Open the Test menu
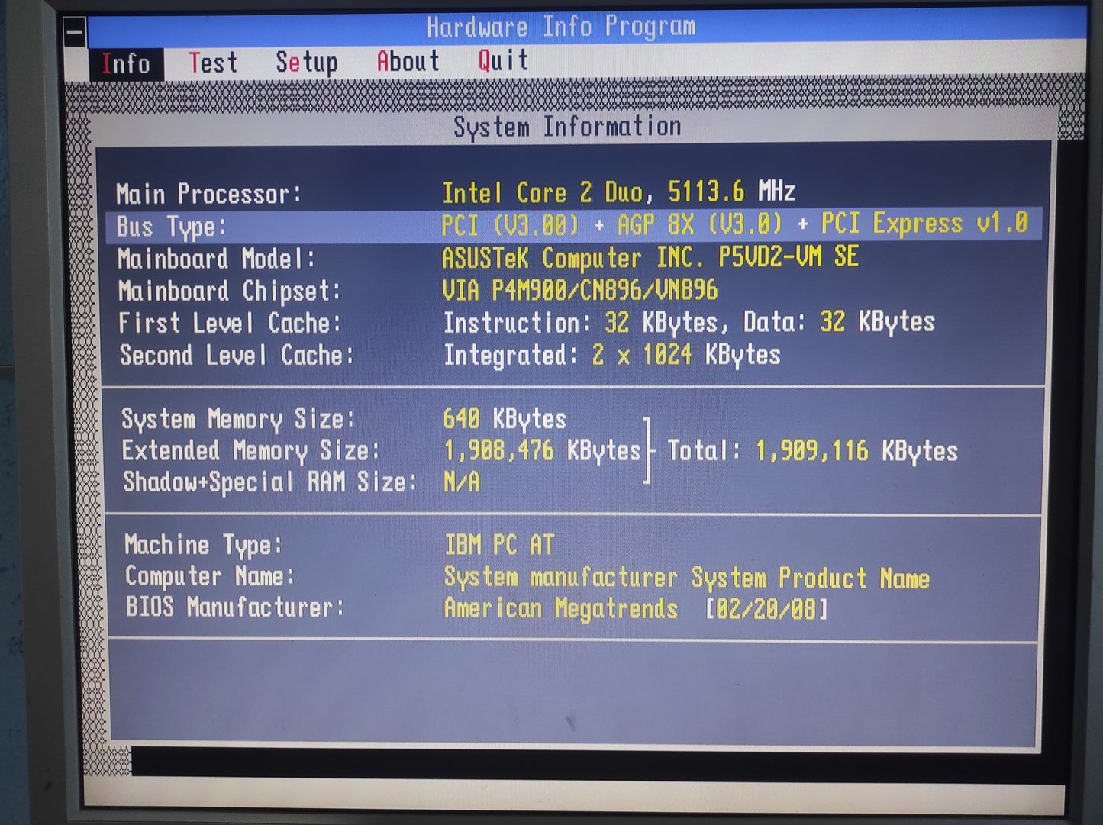The width and height of the screenshot is (1103, 825). pyautogui.click(x=213, y=63)
